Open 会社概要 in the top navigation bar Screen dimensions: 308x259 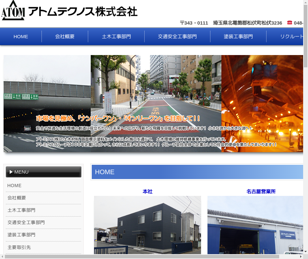click(x=65, y=37)
